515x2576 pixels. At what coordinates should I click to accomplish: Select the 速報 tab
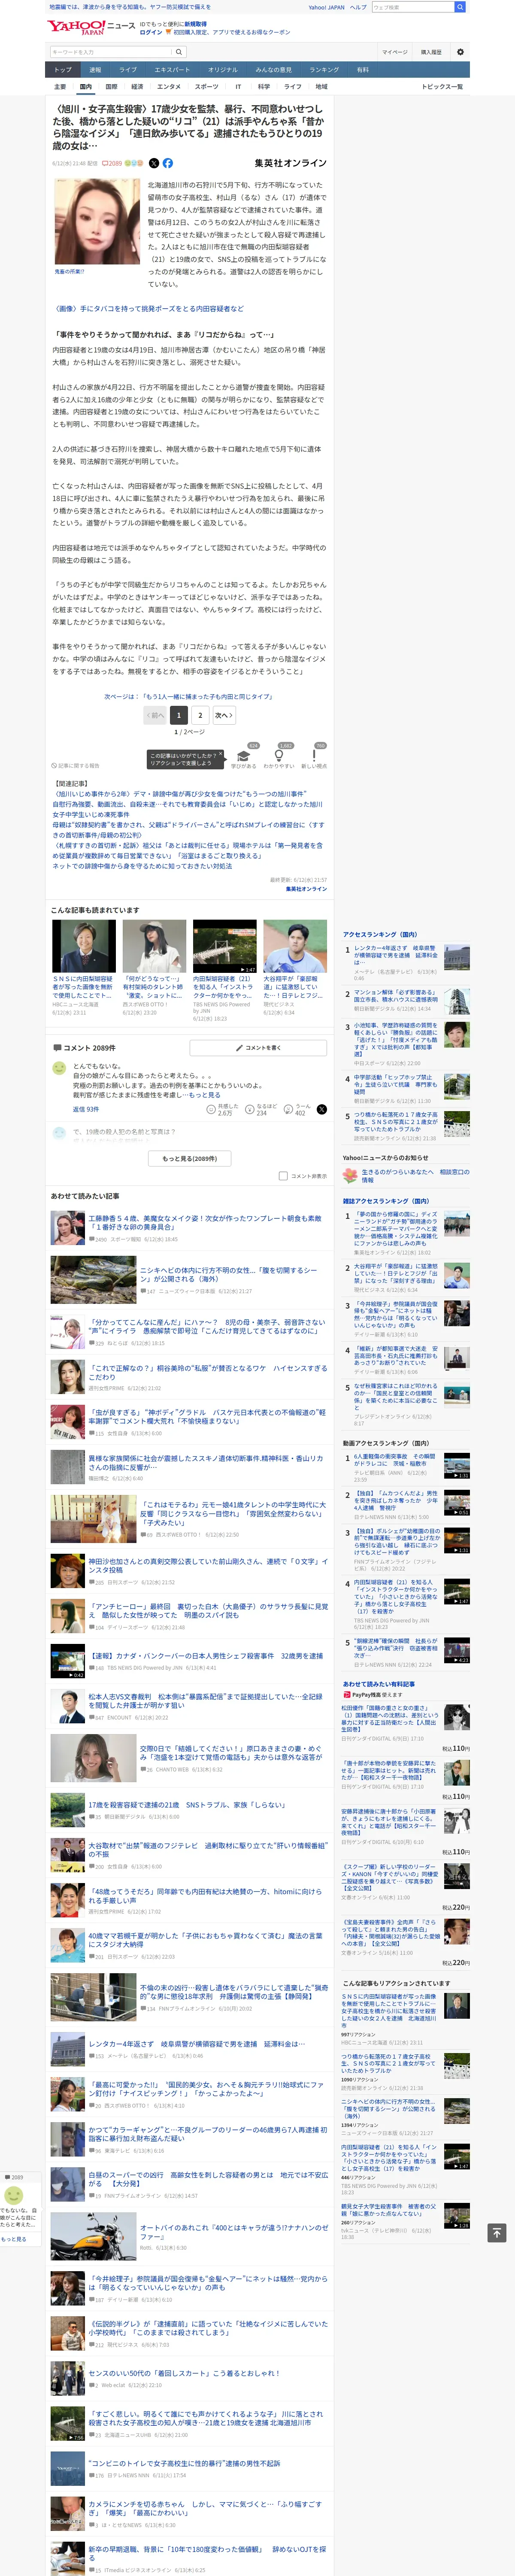(x=95, y=70)
